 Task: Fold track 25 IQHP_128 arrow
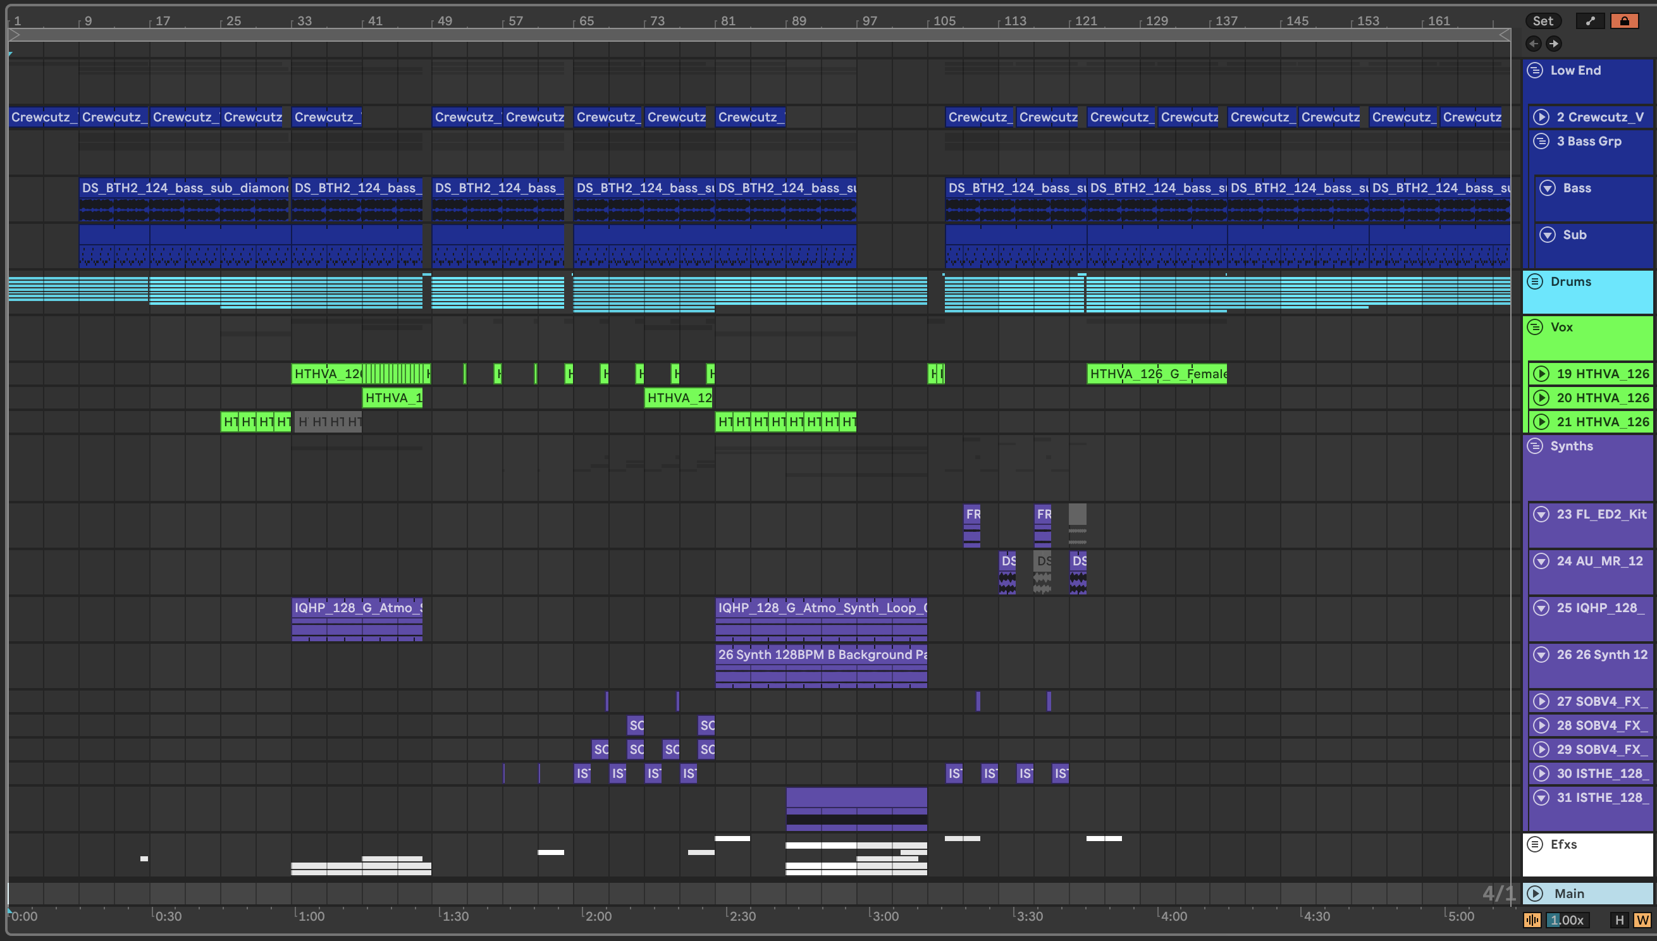click(1541, 608)
